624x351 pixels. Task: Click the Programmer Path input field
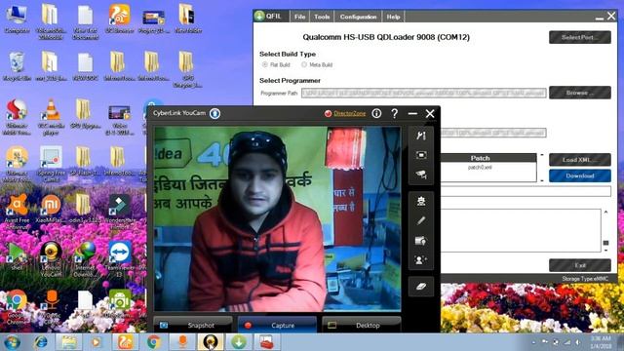click(x=423, y=93)
